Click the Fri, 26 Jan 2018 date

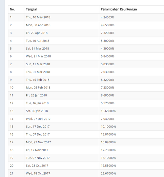point(36,95)
